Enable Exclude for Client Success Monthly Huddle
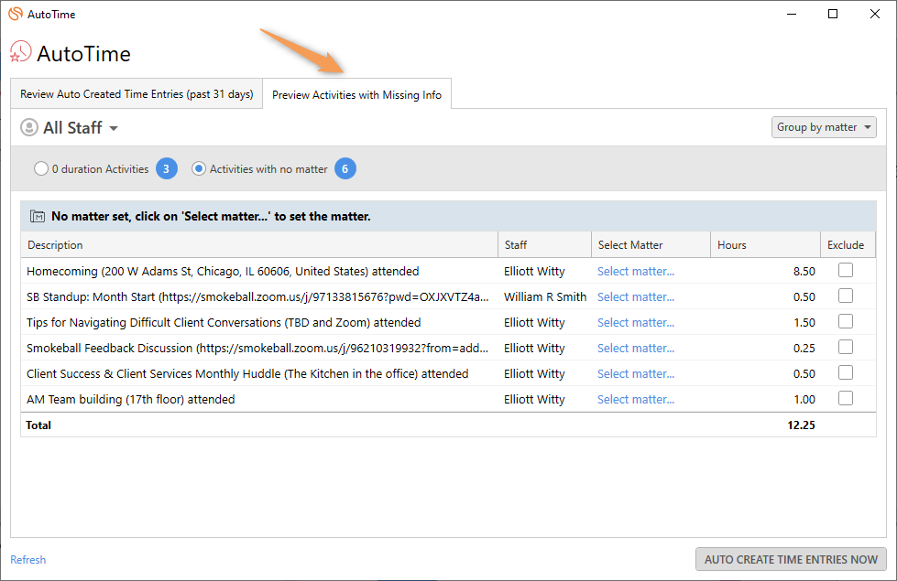The width and height of the screenshot is (897, 581). point(846,372)
